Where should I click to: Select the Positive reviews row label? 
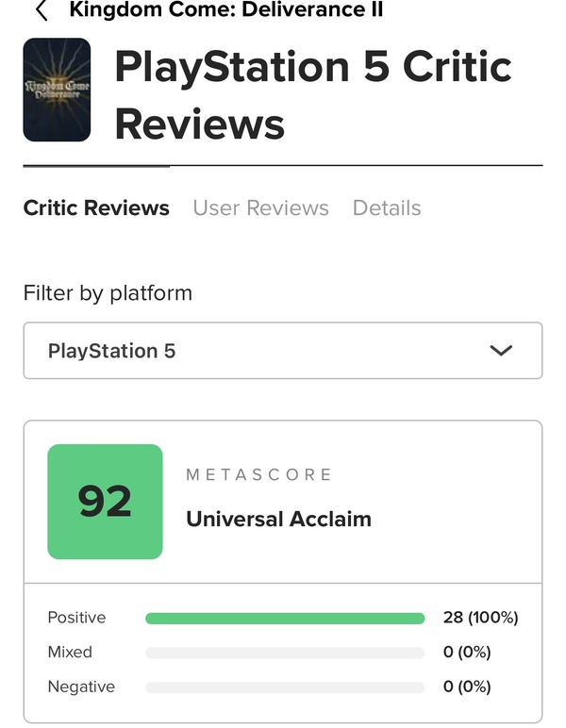click(x=76, y=618)
